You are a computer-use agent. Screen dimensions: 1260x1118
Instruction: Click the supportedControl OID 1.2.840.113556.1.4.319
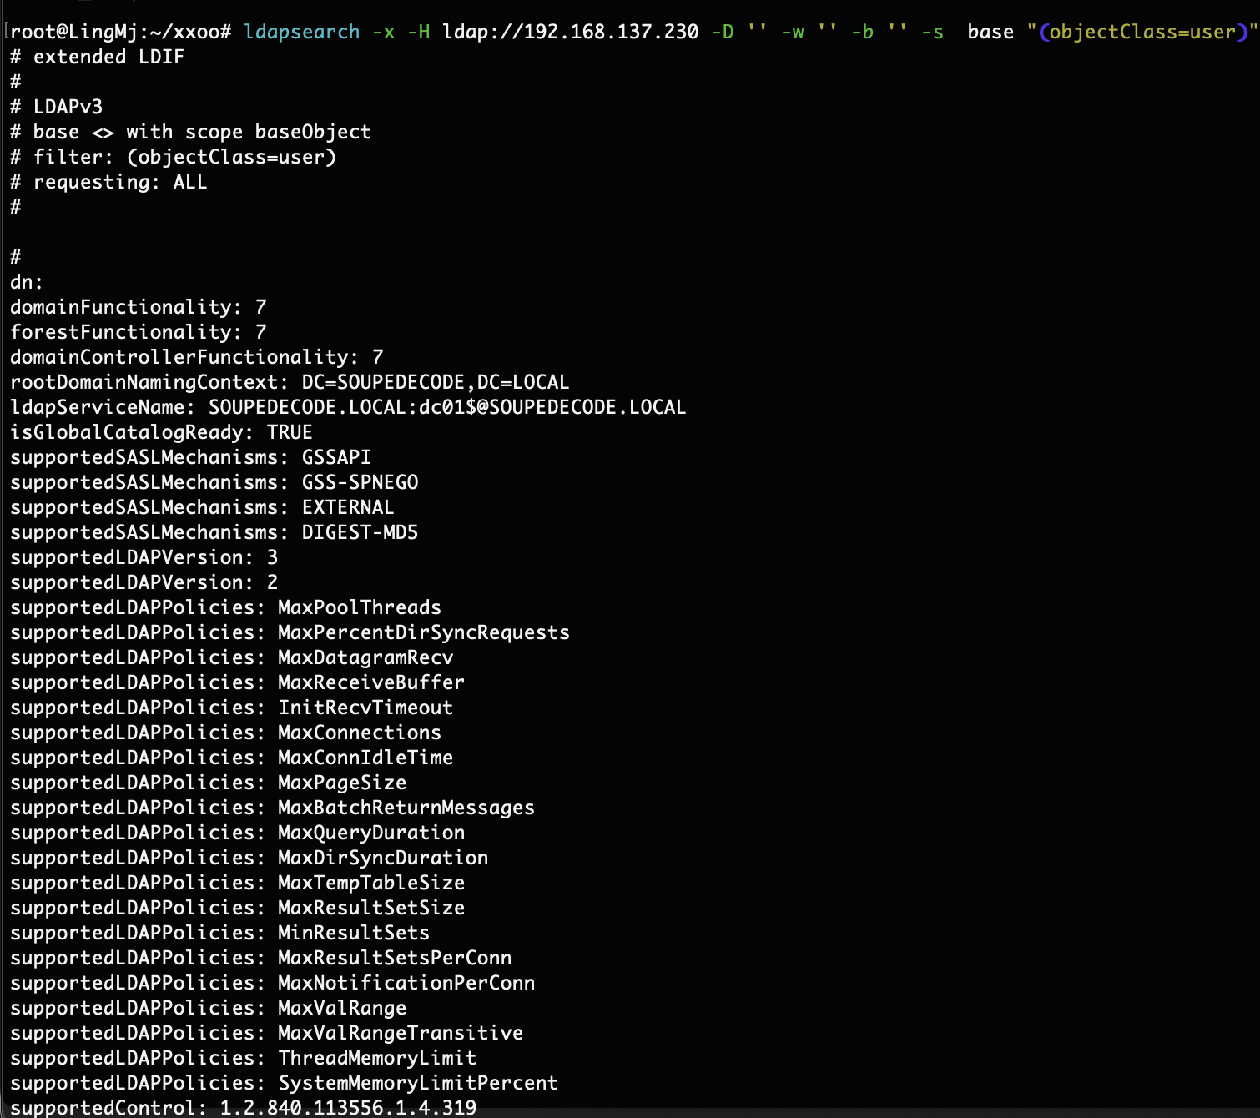click(x=348, y=1107)
